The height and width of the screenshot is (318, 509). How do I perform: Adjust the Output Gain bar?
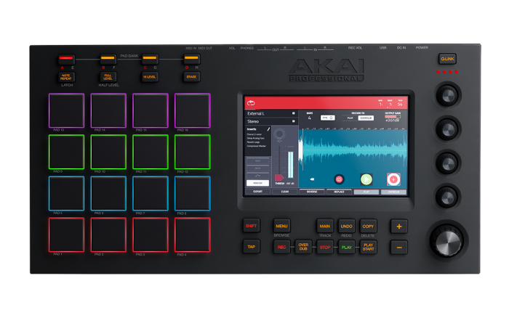pos(393,116)
